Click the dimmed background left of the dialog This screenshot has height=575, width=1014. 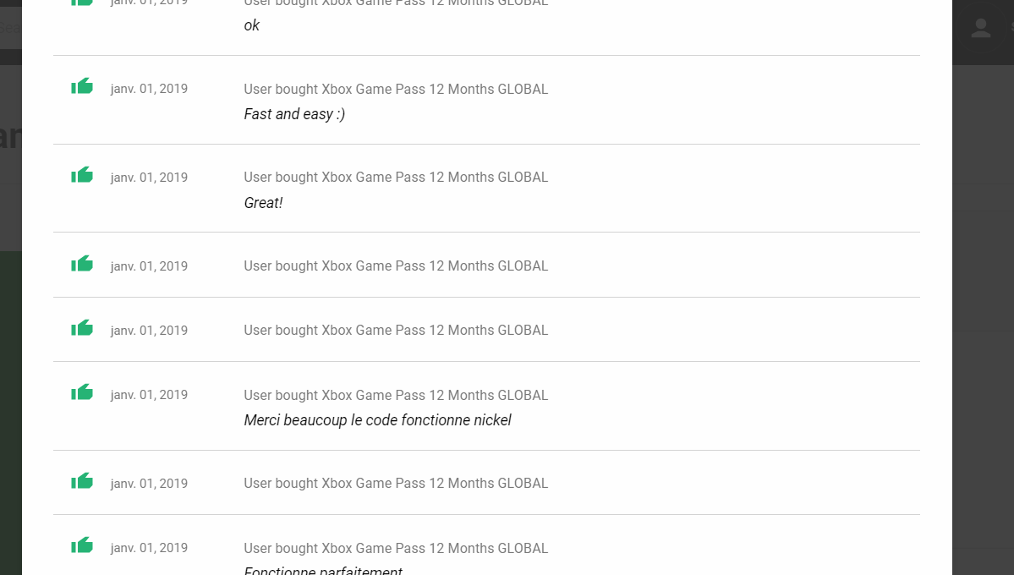(x=10, y=388)
